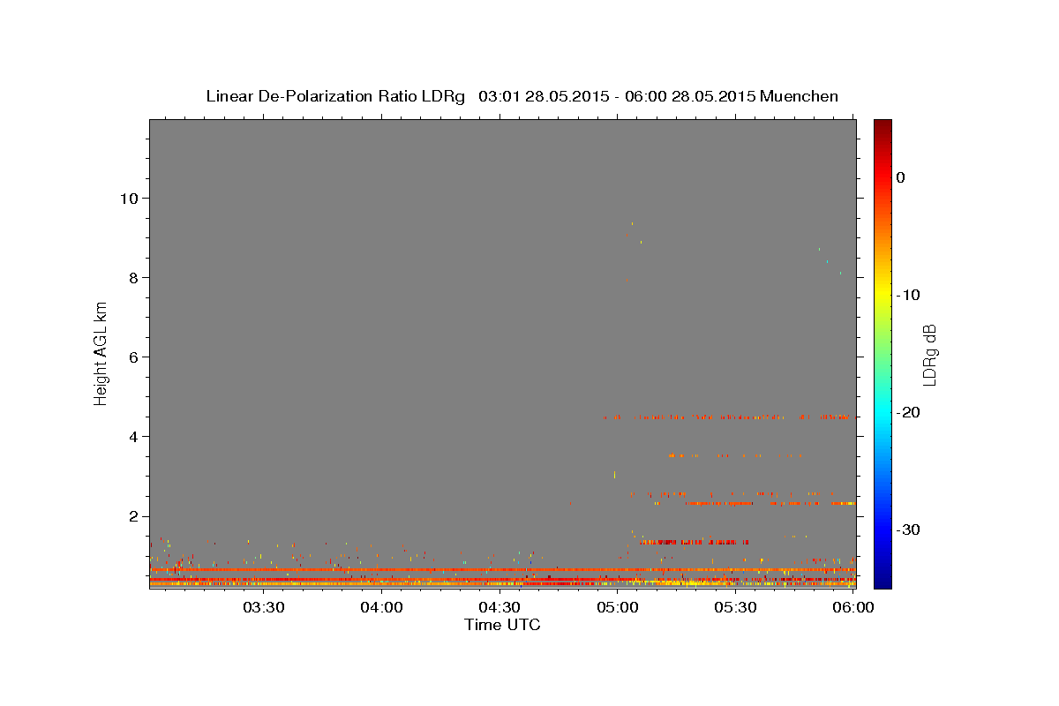Click the plot title 'Linear De-Polarization Ratio LDRg'
The width and height of the screenshot is (1059, 706).
pos(335,96)
